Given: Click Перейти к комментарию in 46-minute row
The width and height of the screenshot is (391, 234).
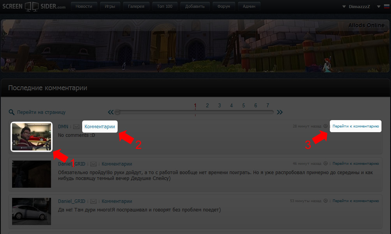Looking at the screenshot, I should tap(356, 164).
